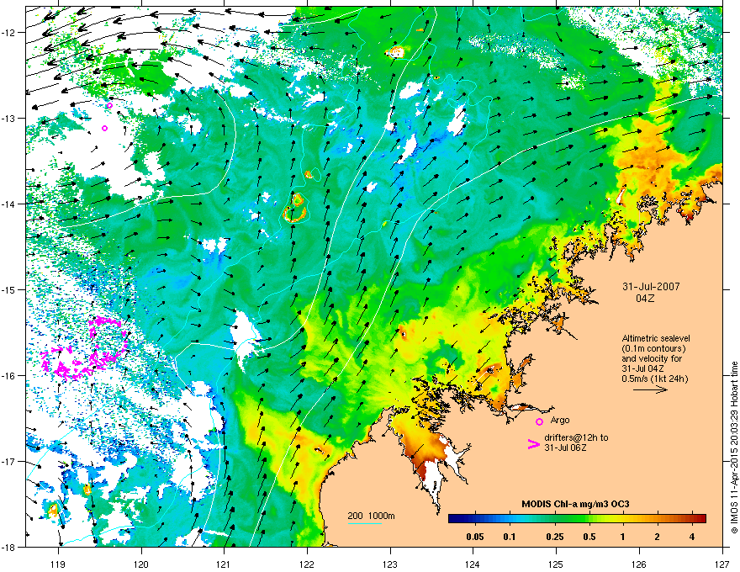
Task: Click the latitude axis label -16
Action: 8,376
